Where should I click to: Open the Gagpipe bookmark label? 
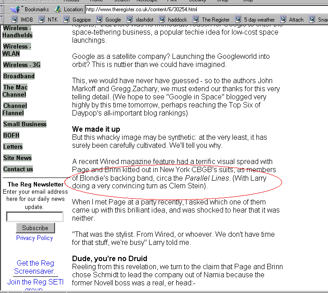(x=82, y=20)
